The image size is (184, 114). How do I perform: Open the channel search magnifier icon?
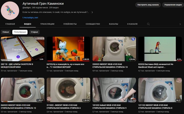point(148,24)
